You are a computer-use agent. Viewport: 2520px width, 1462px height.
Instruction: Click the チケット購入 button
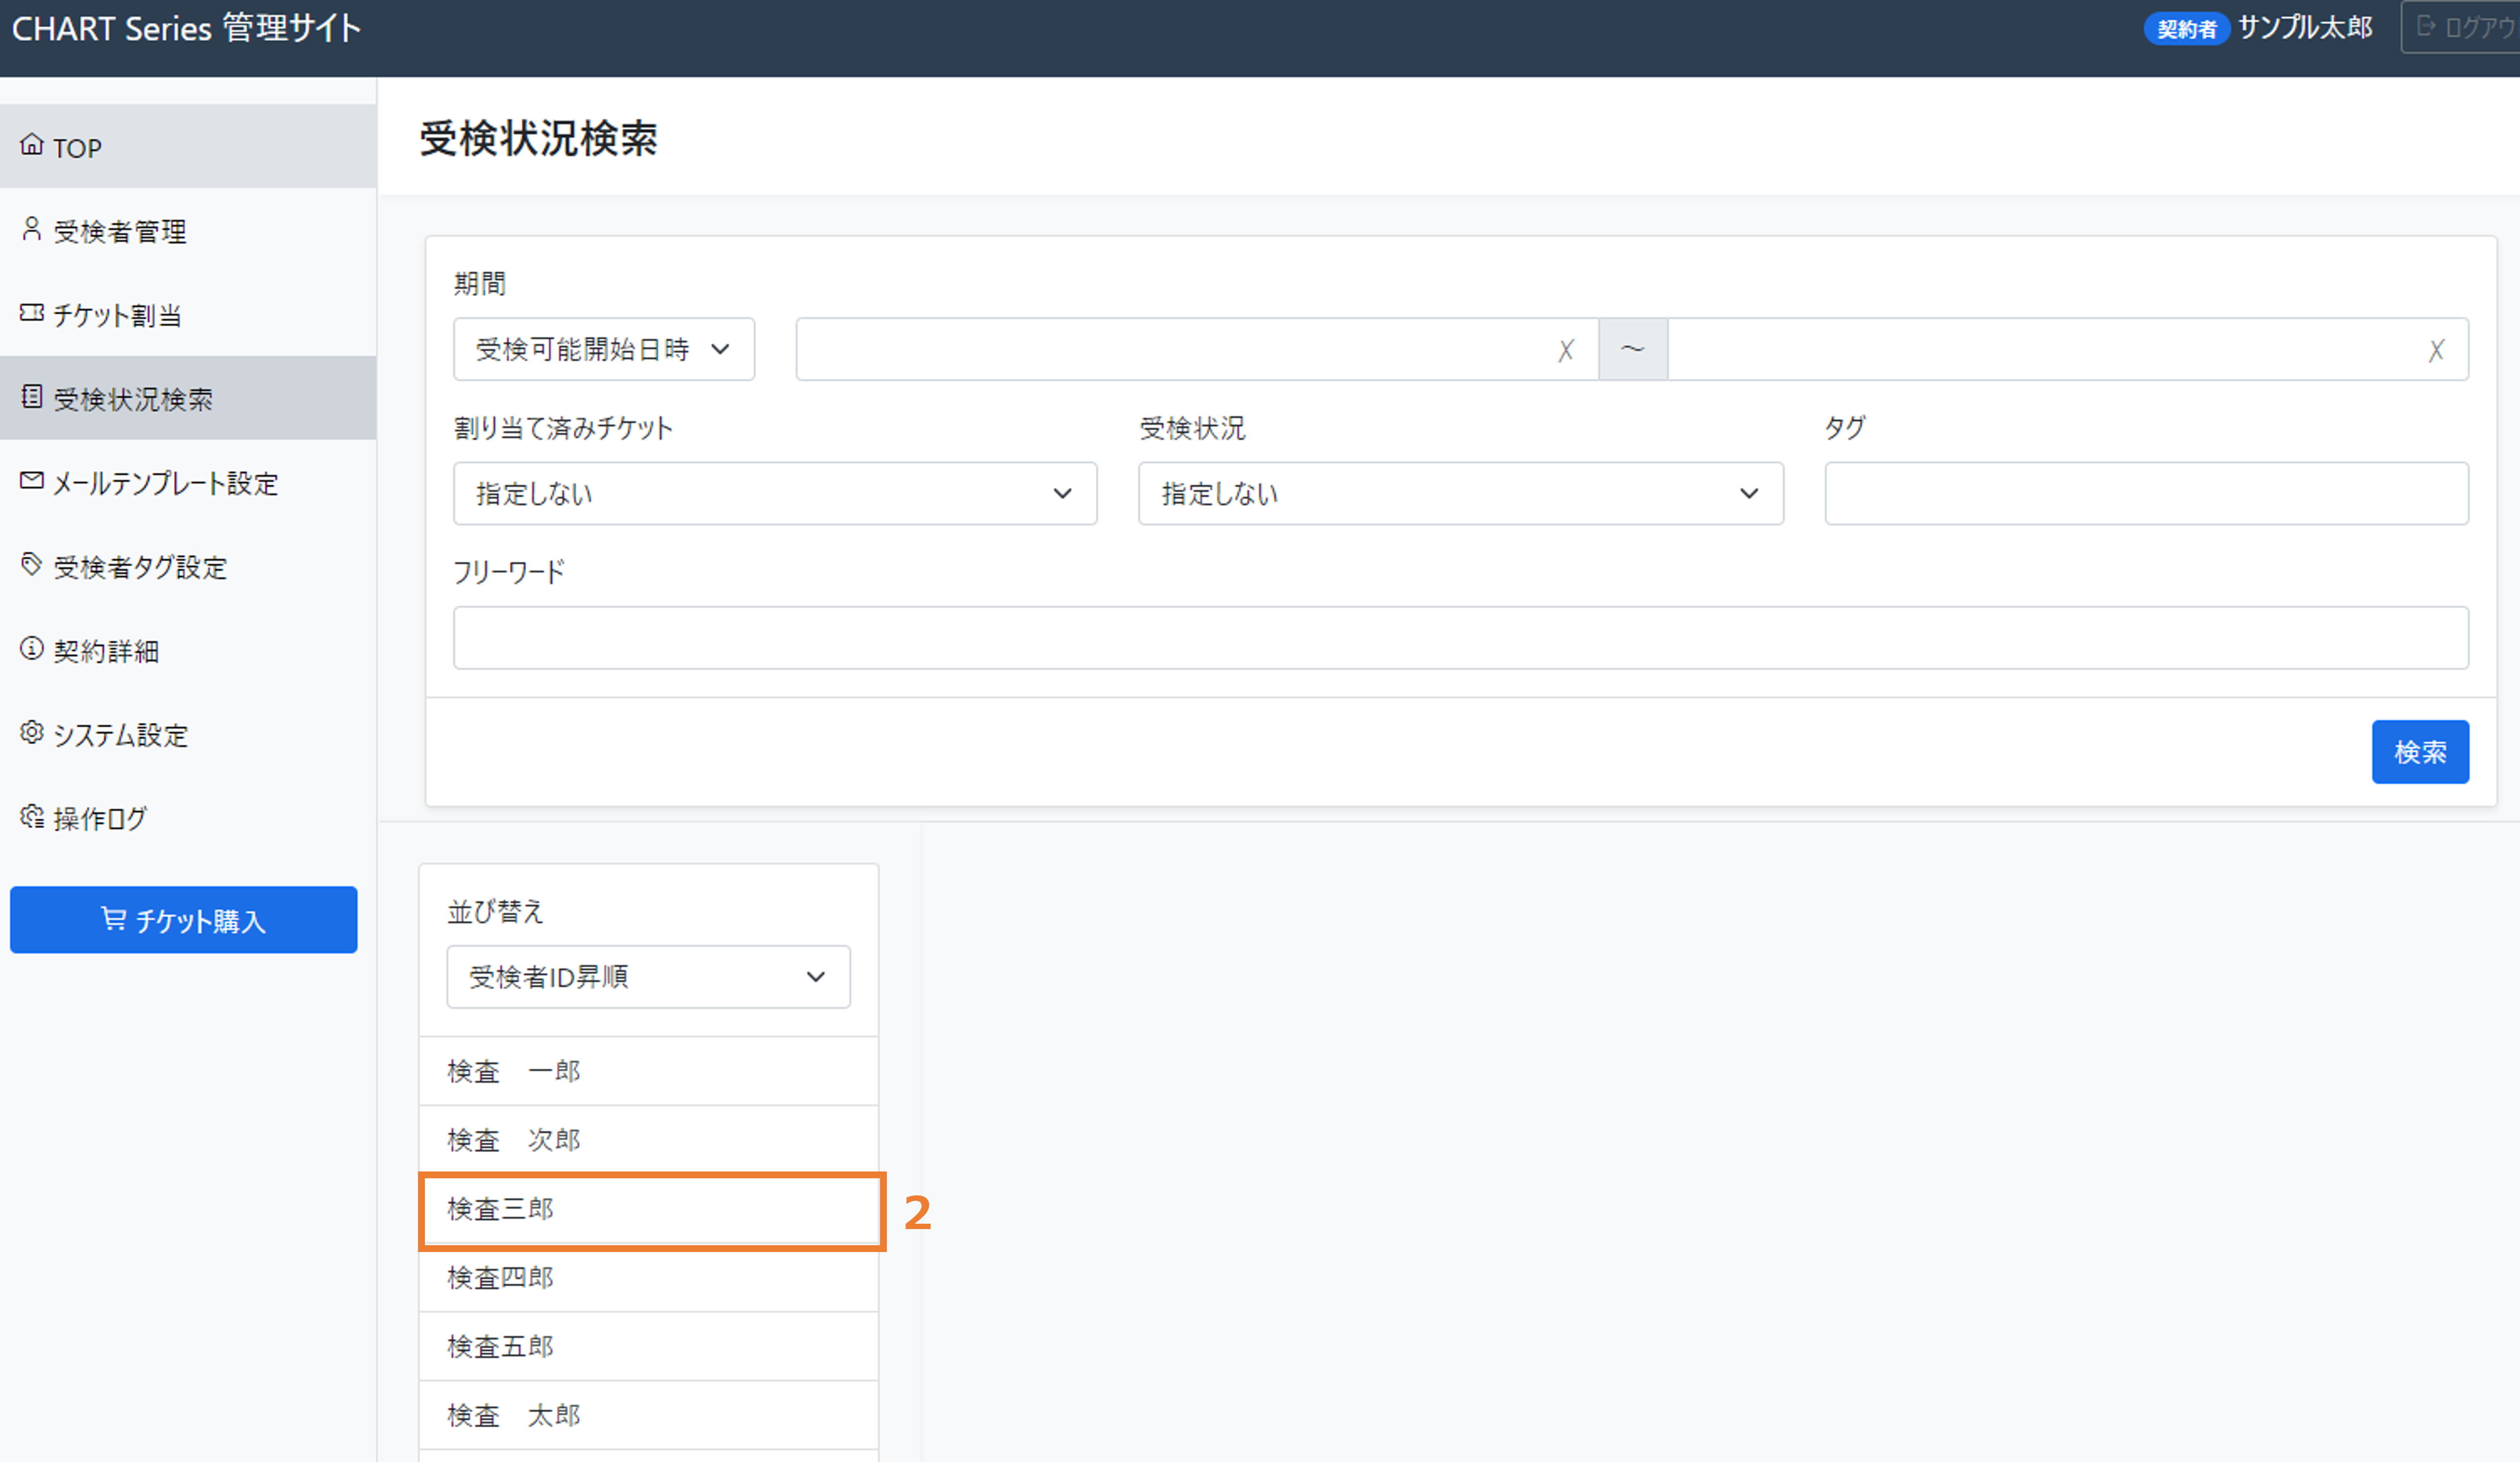[x=184, y=919]
